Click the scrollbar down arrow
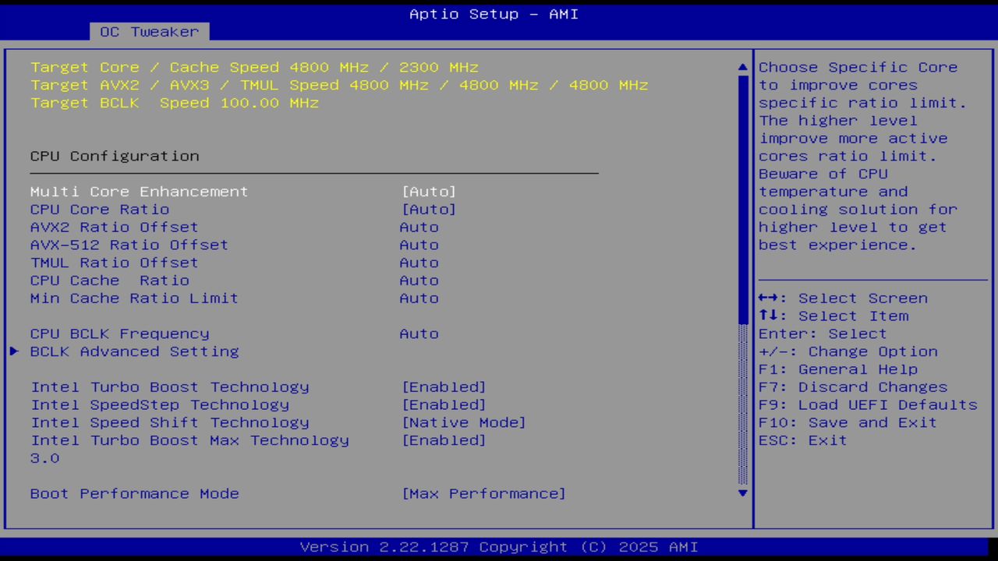Image resolution: width=998 pixels, height=561 pixels. (742, 492)
